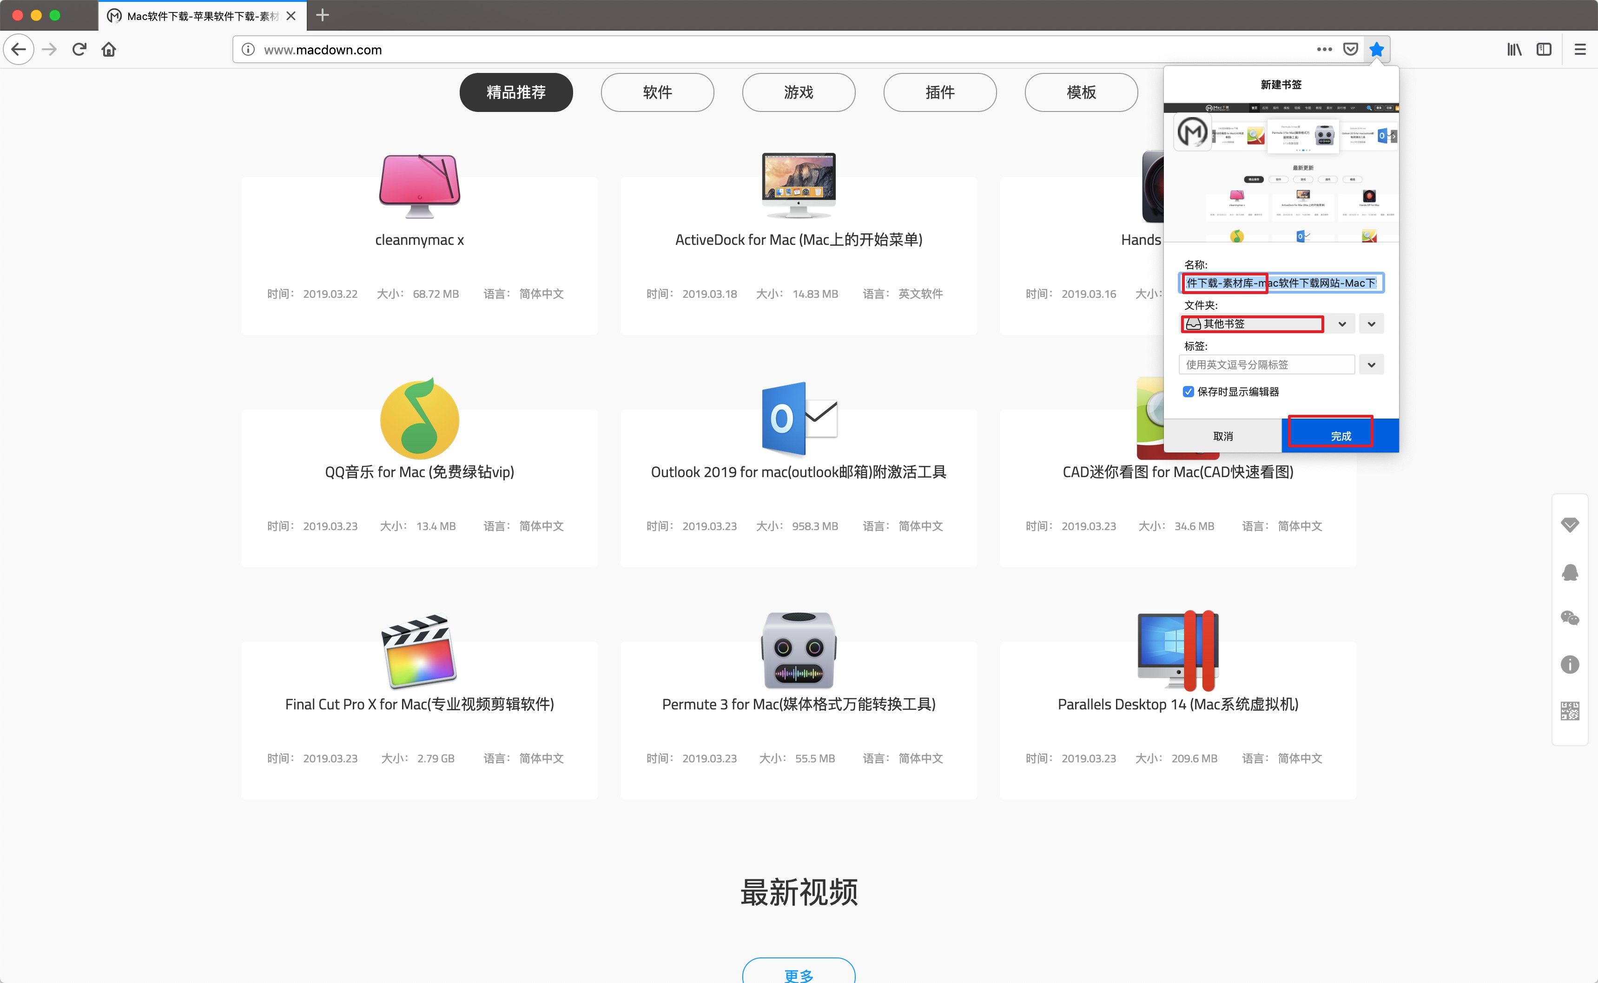Open a new browser tab
The height and width of the screenshot is (983, 1598).
322,15
